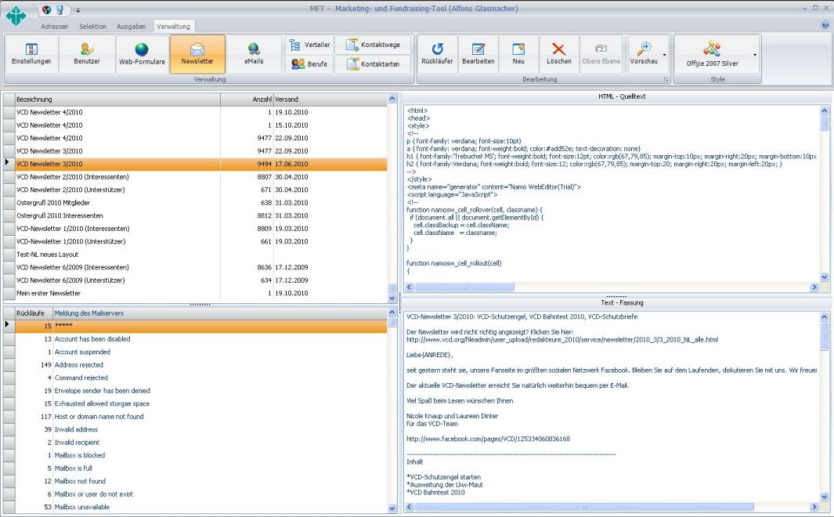The image size is (834, 517).
Task: Expand the Vorschau dropdown arrow
Action: pyautogui.click(x=665, y=55)
